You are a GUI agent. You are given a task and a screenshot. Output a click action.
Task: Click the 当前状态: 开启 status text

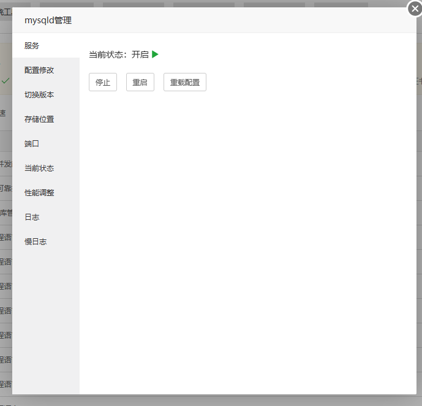119,55
